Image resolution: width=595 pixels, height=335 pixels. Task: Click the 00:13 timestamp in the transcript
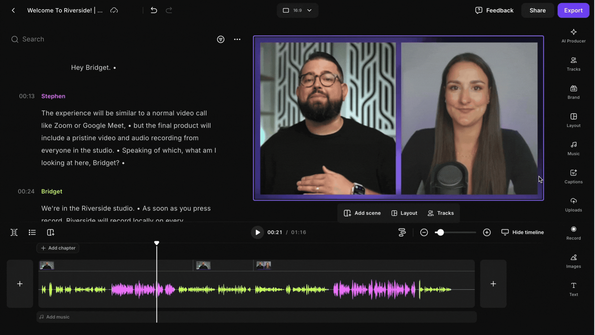click(x=27, y=96)
